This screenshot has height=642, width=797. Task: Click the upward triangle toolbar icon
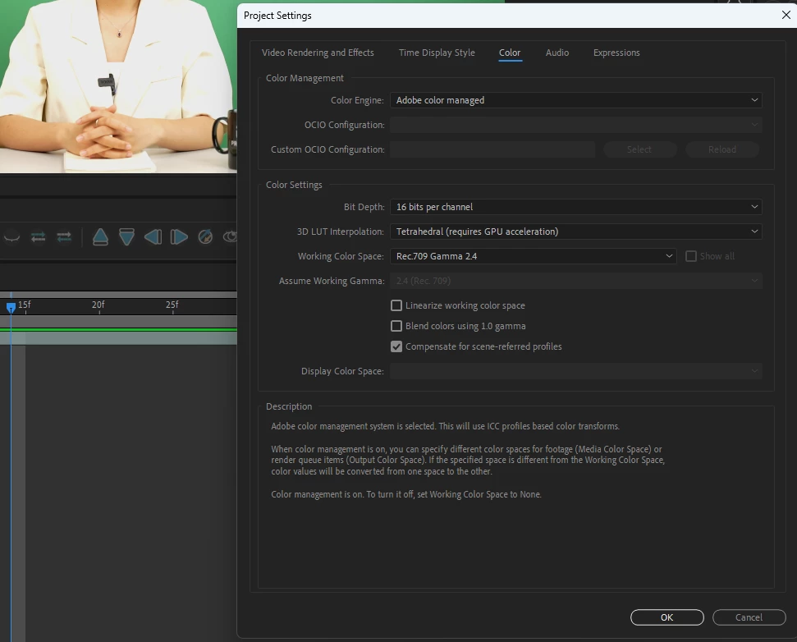tap(101, 237)
